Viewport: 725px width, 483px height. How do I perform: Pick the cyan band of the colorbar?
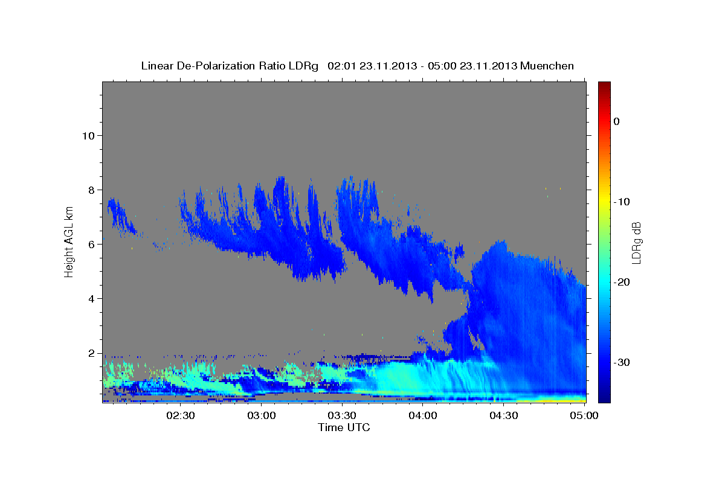click(604, 282)
